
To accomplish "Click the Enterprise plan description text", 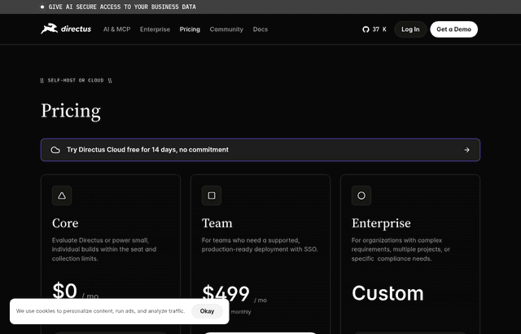I will (401, 249).
